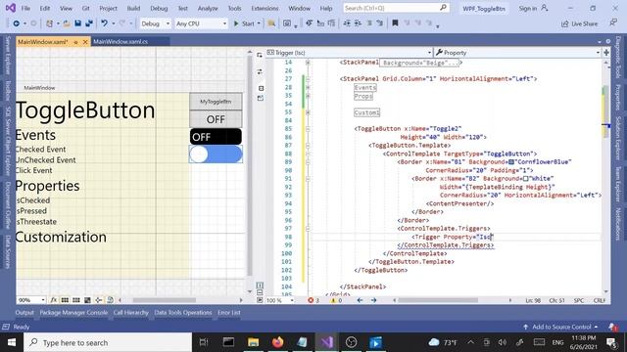Viewport: 627px width, 352px height.
Task: Click the bookmark icon in the toolbar
Action: click(395, 23)
